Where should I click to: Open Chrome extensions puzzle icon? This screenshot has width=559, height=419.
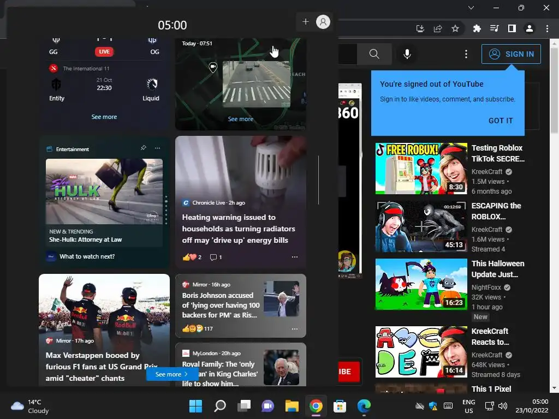pyautogui.click(x=477, y=28)
